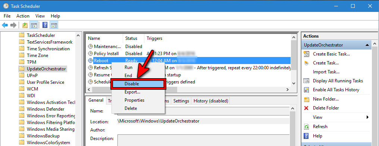Screen dimensions: 379x146
Task: Click Import Task... in Actions pane
Action: click(326, 72)
